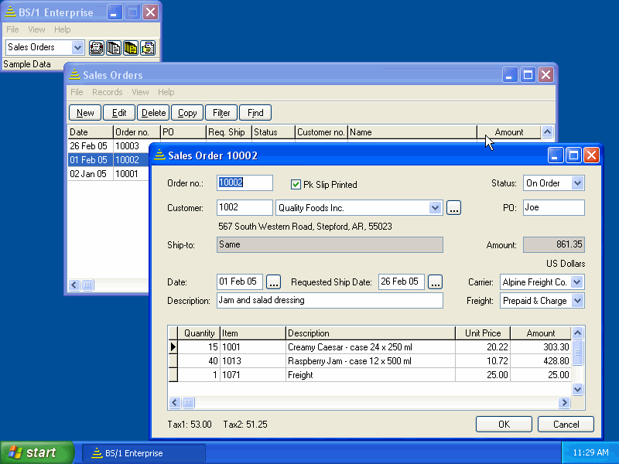This screenshot has width=619, height=464.
Task: Open View menu in BS/1 Enterprise window
Action: 36,29
